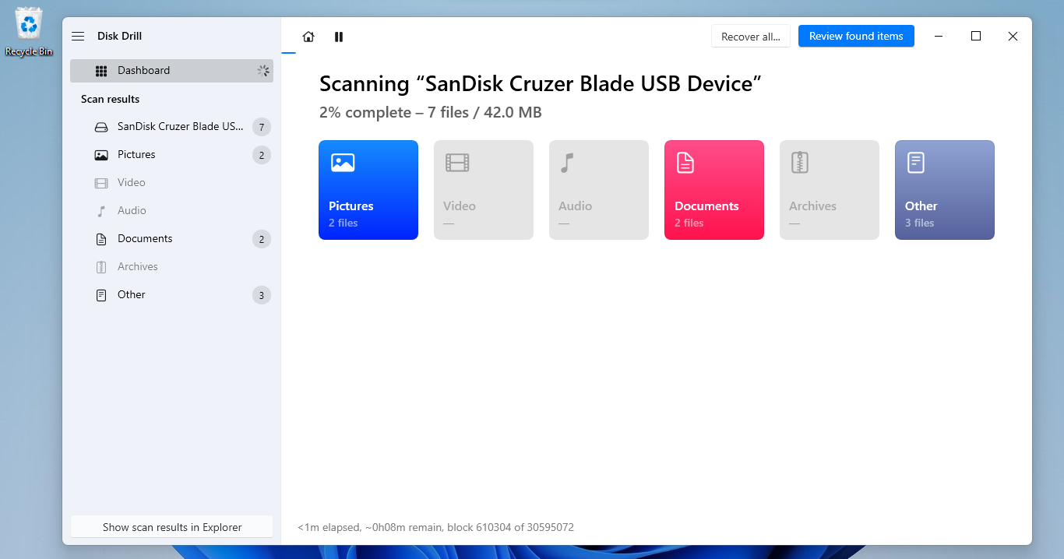Pause the scan with the pause icon
The width and height of the screenshot is (1064, 559).
click(x=339, y=37)
